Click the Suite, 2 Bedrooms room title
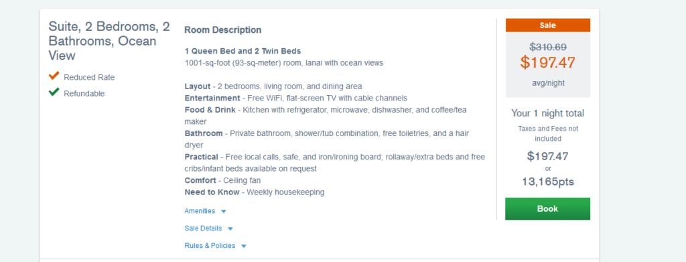The image size is (686, 262). (x=109, y=41)
